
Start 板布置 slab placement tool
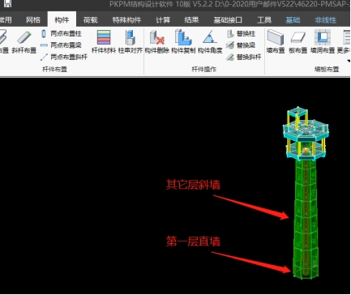pyautogui.click(x=297, y=42)
